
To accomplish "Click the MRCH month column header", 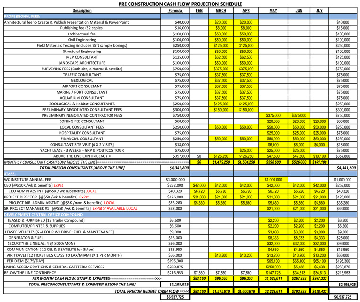I will tap(220, 10).
